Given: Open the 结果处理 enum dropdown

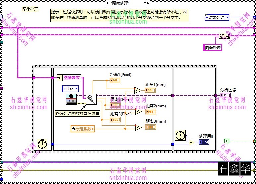Looking at the screenshot, I should pos(217,17).
